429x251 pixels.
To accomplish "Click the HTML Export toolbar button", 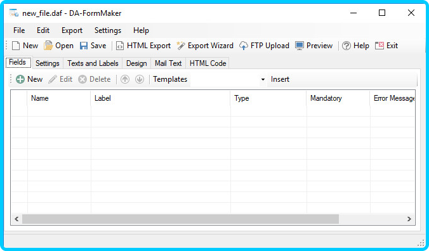I will click(143, 46).
